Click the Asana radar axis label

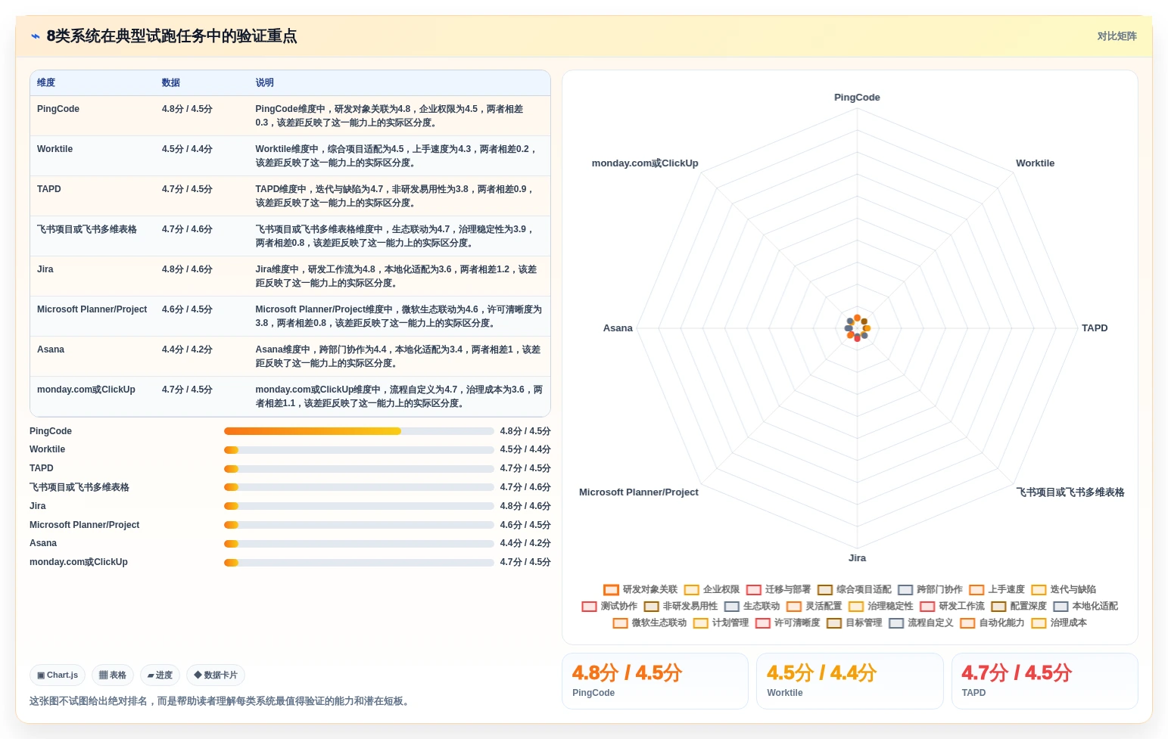[618, 328]
